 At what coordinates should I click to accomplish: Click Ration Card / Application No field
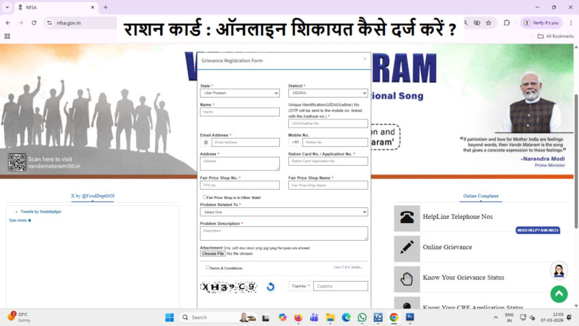tap(328, 161)
